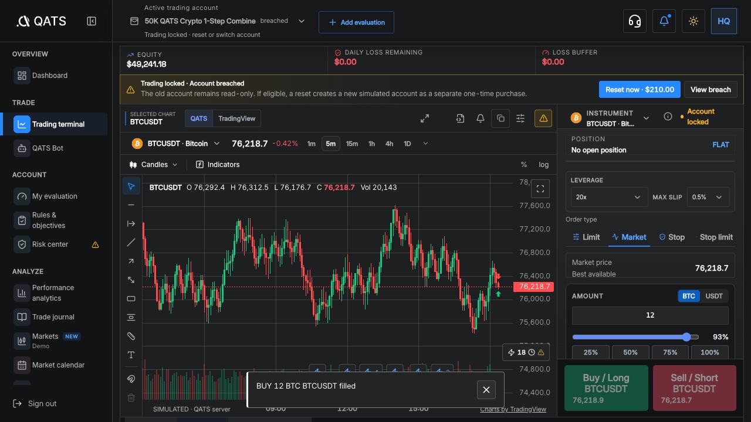
Task: Select the cursor pointer drawing tool
Action: [x=131, y=186]
